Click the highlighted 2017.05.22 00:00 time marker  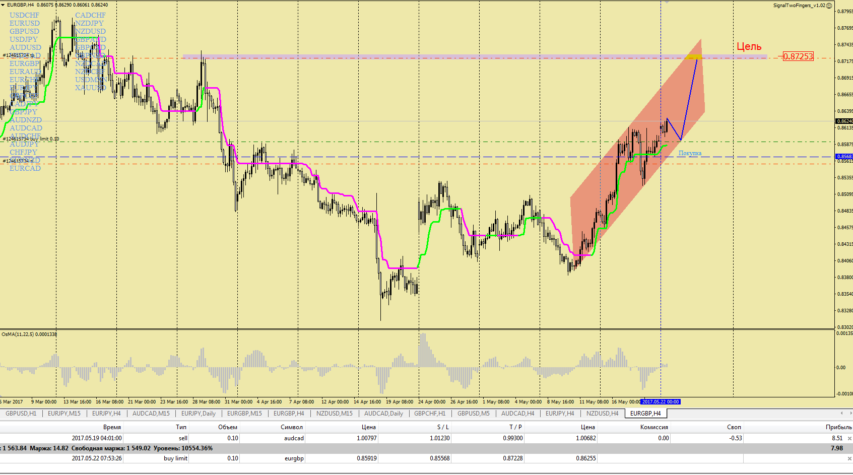661,402
